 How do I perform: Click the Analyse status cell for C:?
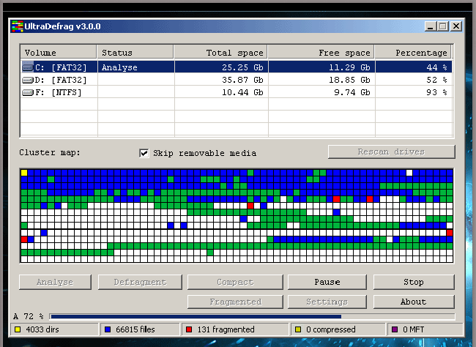[136, 67]
